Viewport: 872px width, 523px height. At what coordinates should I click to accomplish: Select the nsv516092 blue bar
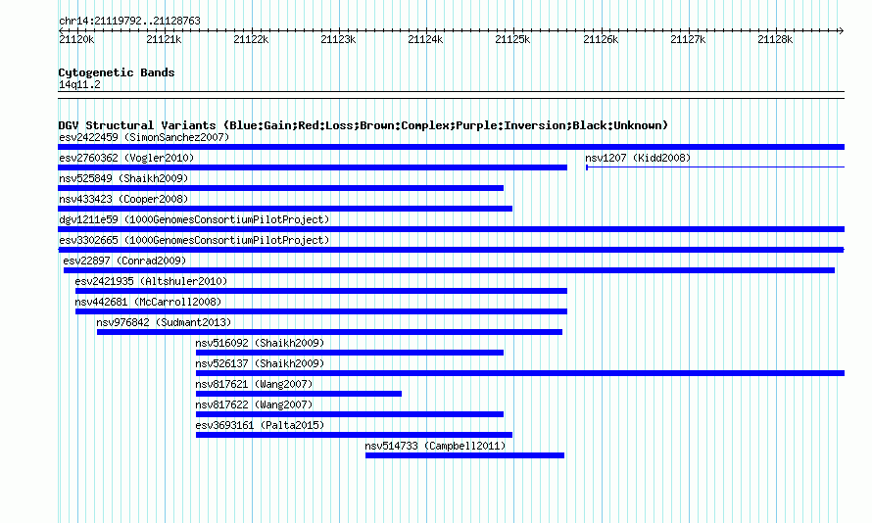click(349, 353)
